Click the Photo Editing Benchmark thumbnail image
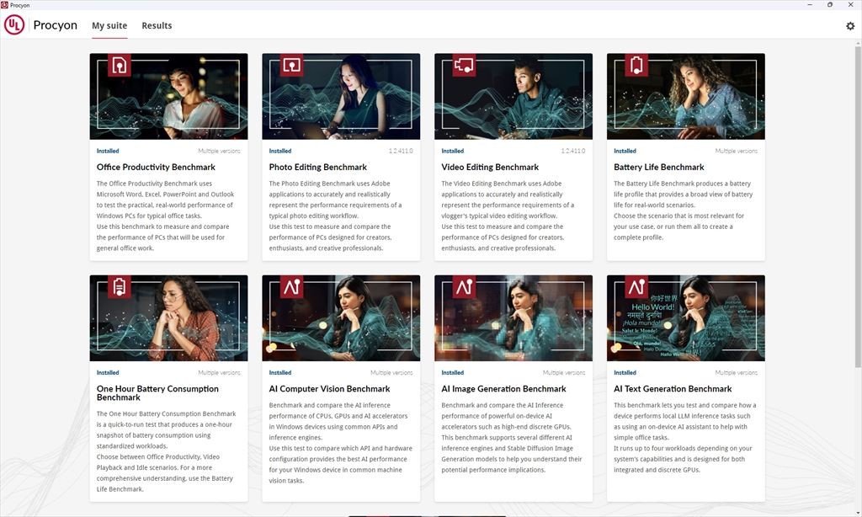 341,96
